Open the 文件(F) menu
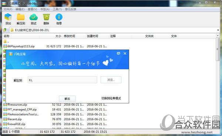Viewport: 222px width, 136px height. [x=8, y=9]
